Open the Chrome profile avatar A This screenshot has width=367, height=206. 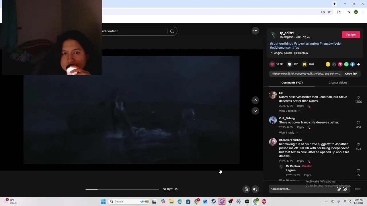pyautogui.click(x=356, y=12)
